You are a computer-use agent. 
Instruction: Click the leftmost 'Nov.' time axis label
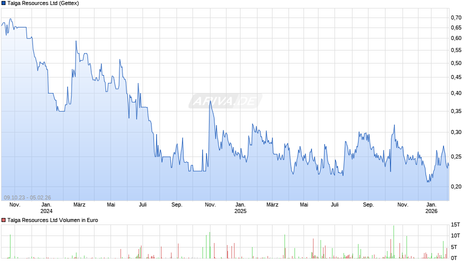click(15, 205)
